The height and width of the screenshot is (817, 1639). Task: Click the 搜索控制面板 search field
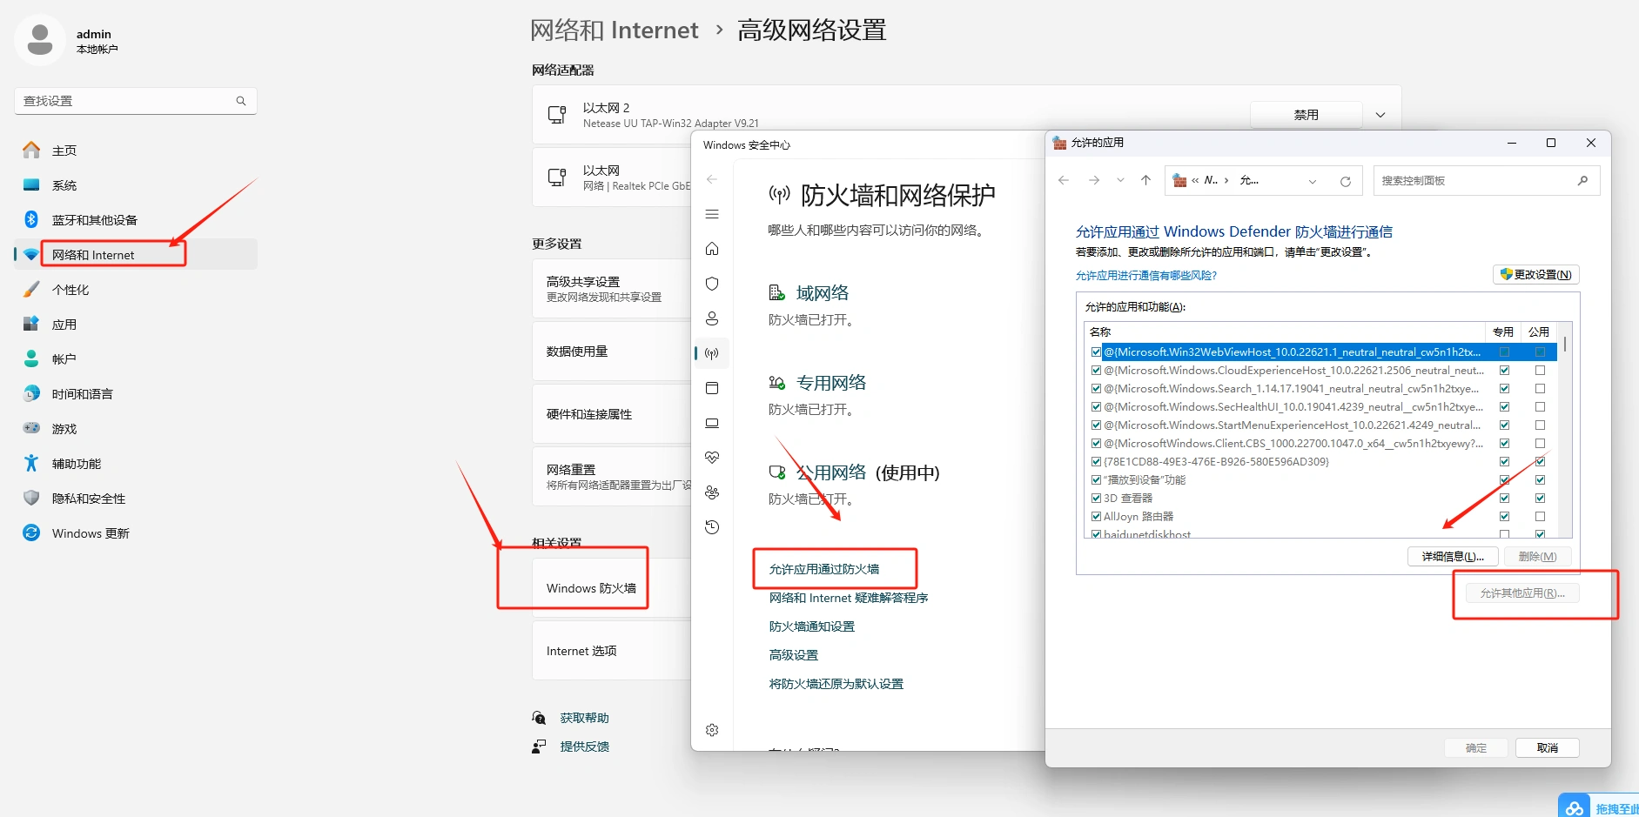[x=1471, y=180]
